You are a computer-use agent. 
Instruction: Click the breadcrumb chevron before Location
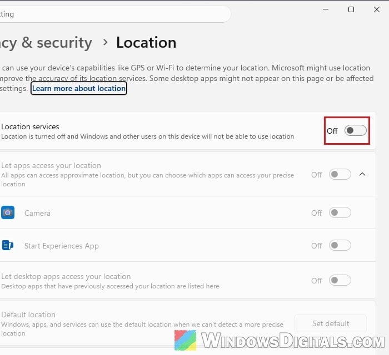tap(105, 42)
